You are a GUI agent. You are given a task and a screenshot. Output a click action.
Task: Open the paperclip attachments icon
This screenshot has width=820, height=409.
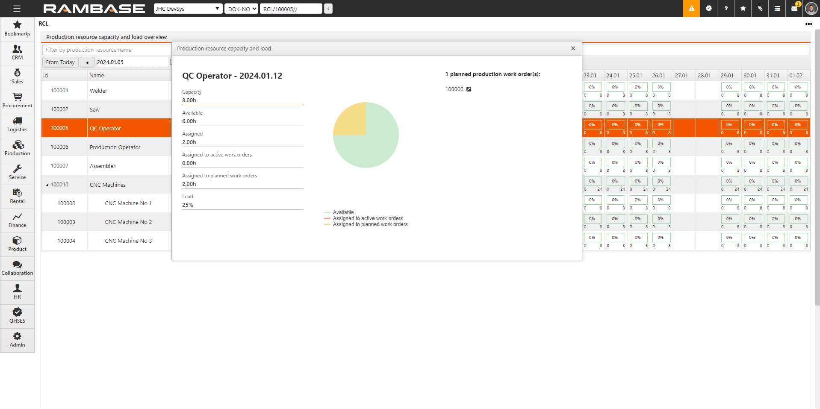(x=760, y=9)
